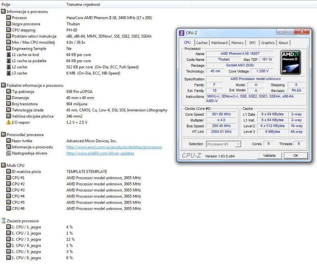Click the CPU-Z app icon in title bar

[x=182, y=33]
